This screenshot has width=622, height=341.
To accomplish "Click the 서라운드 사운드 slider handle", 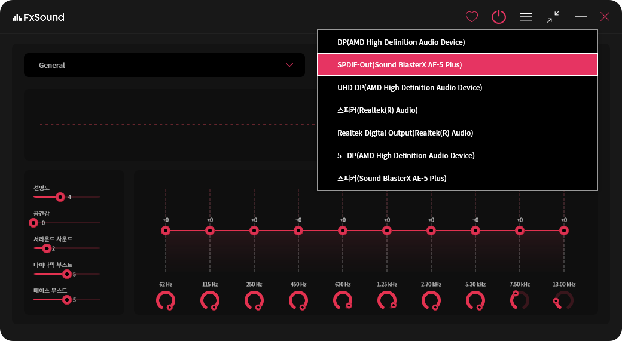I will pyautogui.click(x=47, y=248).
